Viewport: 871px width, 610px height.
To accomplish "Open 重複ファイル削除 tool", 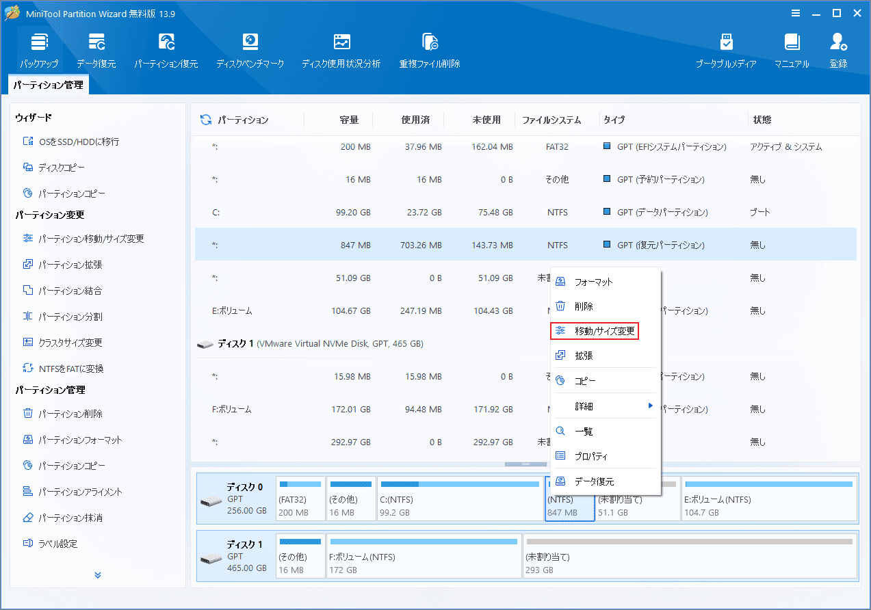I will [430, 51].
